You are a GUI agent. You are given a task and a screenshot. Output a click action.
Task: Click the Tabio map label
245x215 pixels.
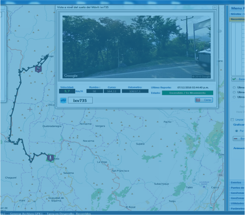tap(189, 187)
